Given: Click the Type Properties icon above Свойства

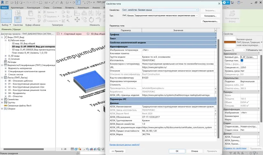Looking at the screenshot, I should (18, 13).
